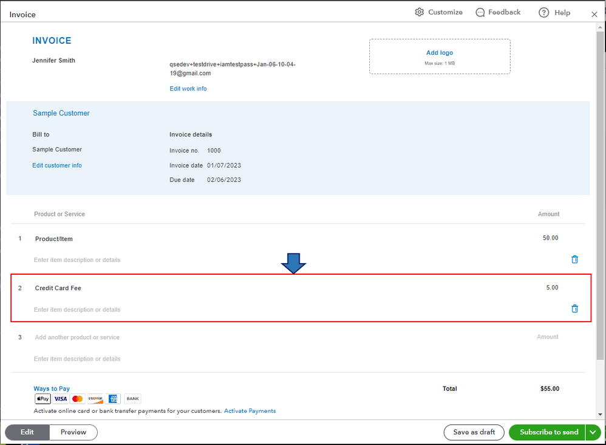Click the Apple Pay payment icon

[x=43, y=399]
